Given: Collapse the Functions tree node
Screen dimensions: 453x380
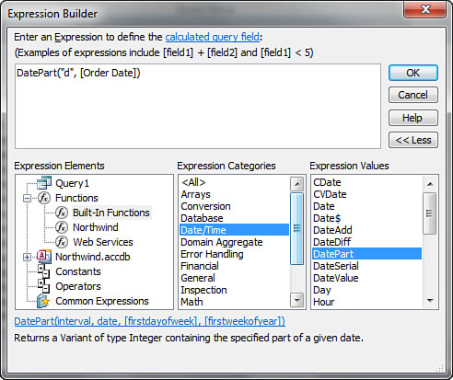Looking at the screenshot, I should [x=27, y=198].
